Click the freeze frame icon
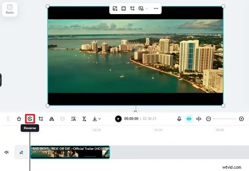This screenshot has height=171, width=249. pos(62,119)
